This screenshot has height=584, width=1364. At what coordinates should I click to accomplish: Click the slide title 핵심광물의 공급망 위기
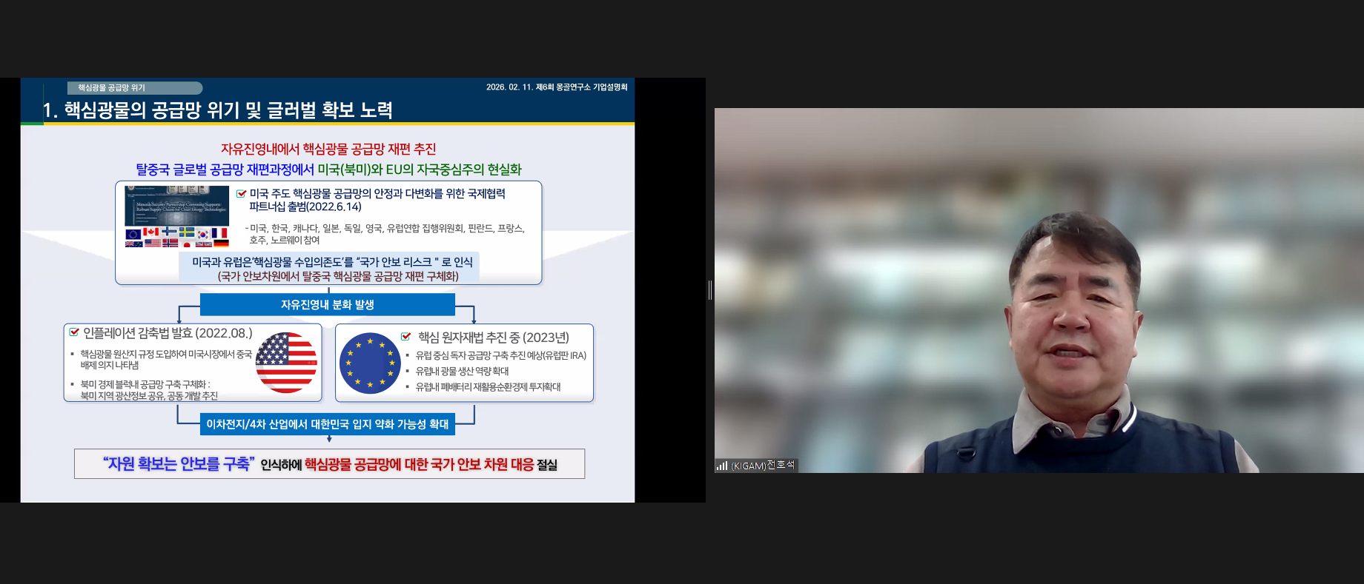(x=218, y=110)
